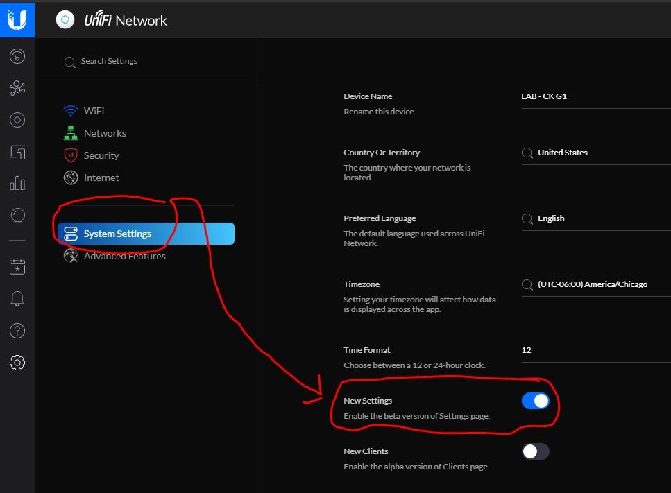Open the Clients devices icon
The width and height of the screenshot is (671, 493).
tap(17, 153)
